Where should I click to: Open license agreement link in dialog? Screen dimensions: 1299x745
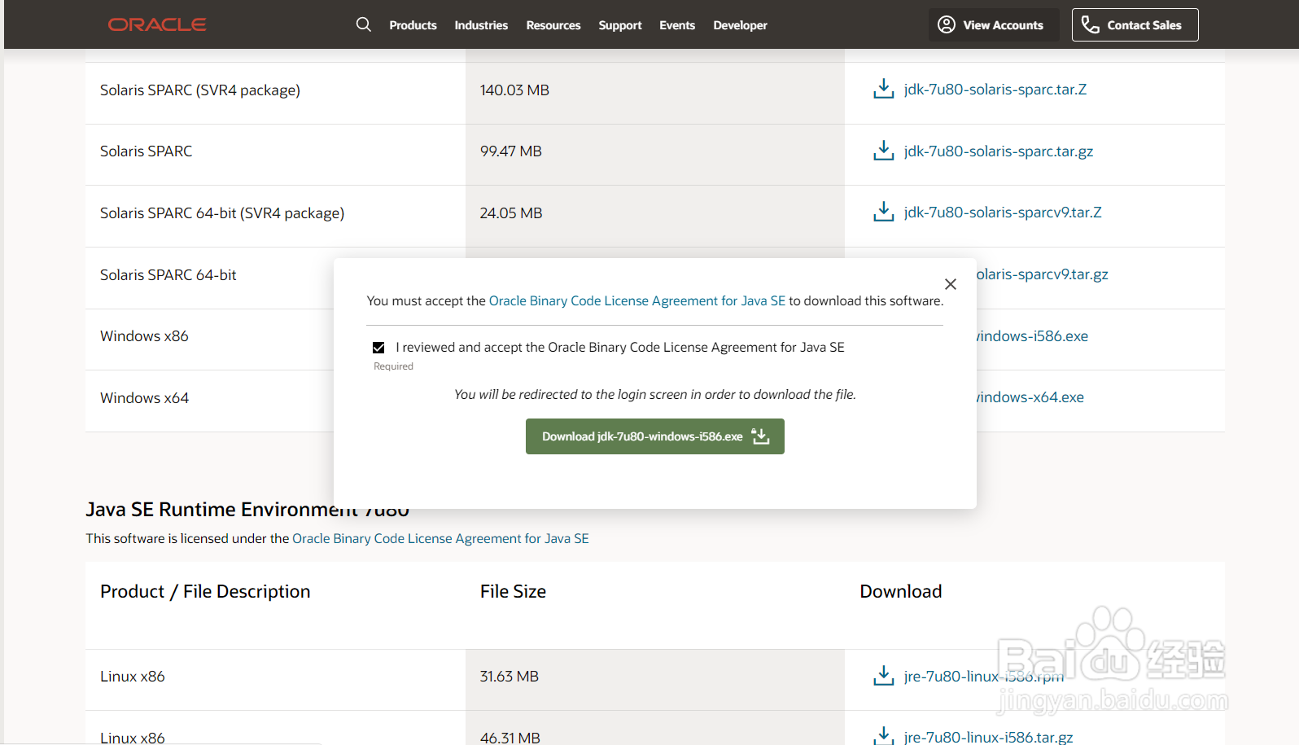[637, 300]
